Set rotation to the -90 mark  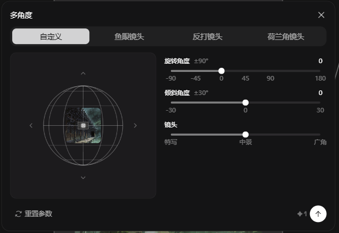point(170,78)
